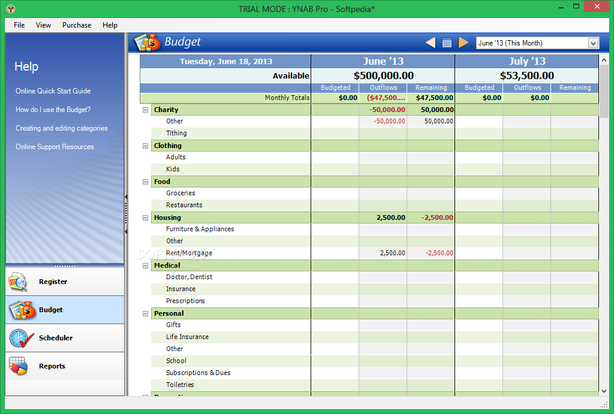Collapse the Charity category group

point(145,110)
